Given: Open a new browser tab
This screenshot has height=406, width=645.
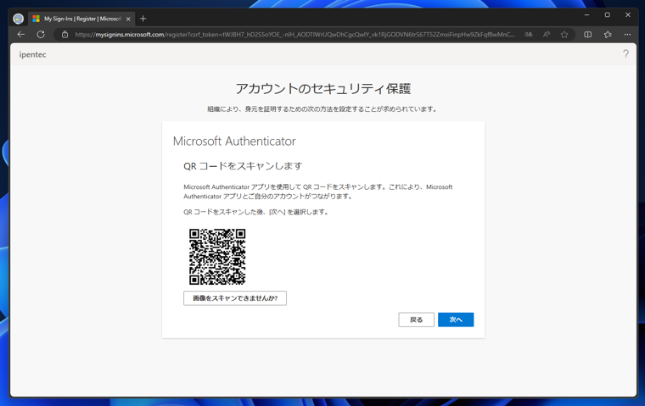Looking at the screenshot, I should tap(143, 19).
